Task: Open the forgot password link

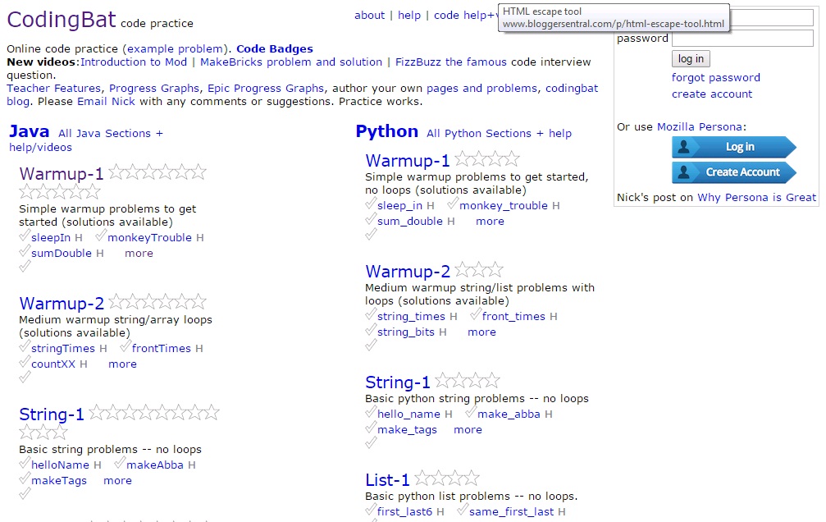Action: 715,77
